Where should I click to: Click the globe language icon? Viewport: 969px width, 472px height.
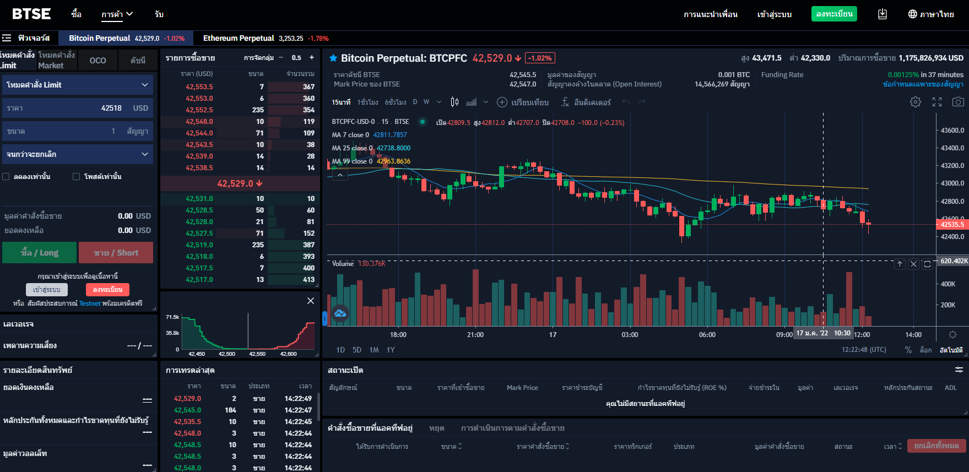point(912,14)
